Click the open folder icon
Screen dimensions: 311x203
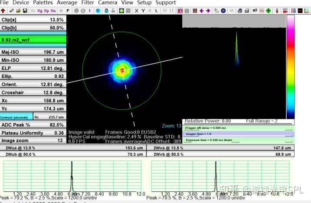(x=18, y=10)
